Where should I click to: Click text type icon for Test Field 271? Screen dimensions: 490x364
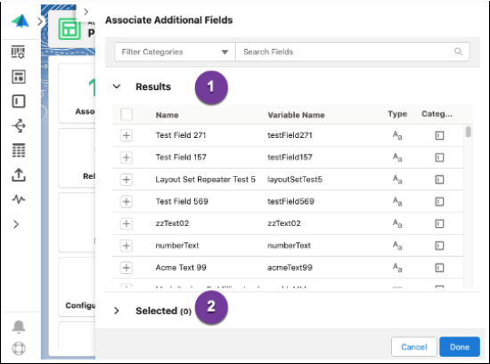[397, 135]
